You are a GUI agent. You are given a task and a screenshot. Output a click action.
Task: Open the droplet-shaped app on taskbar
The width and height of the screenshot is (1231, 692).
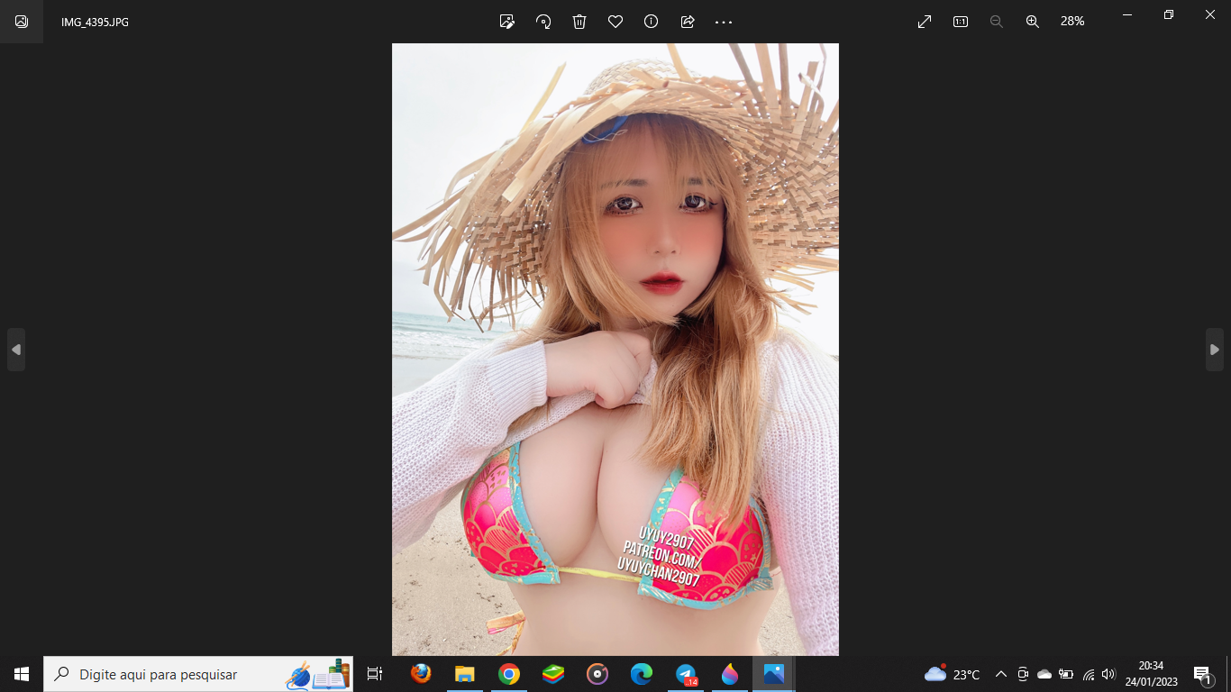730,674
